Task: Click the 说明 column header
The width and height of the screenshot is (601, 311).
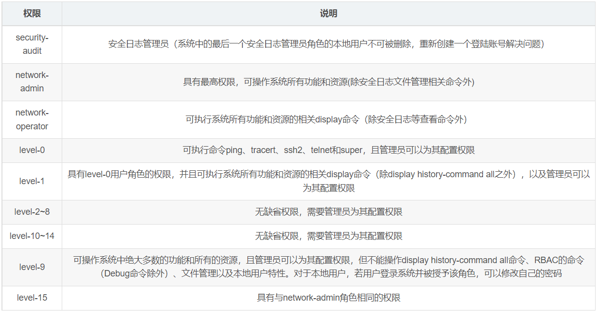Action: (x=328, y=14)
